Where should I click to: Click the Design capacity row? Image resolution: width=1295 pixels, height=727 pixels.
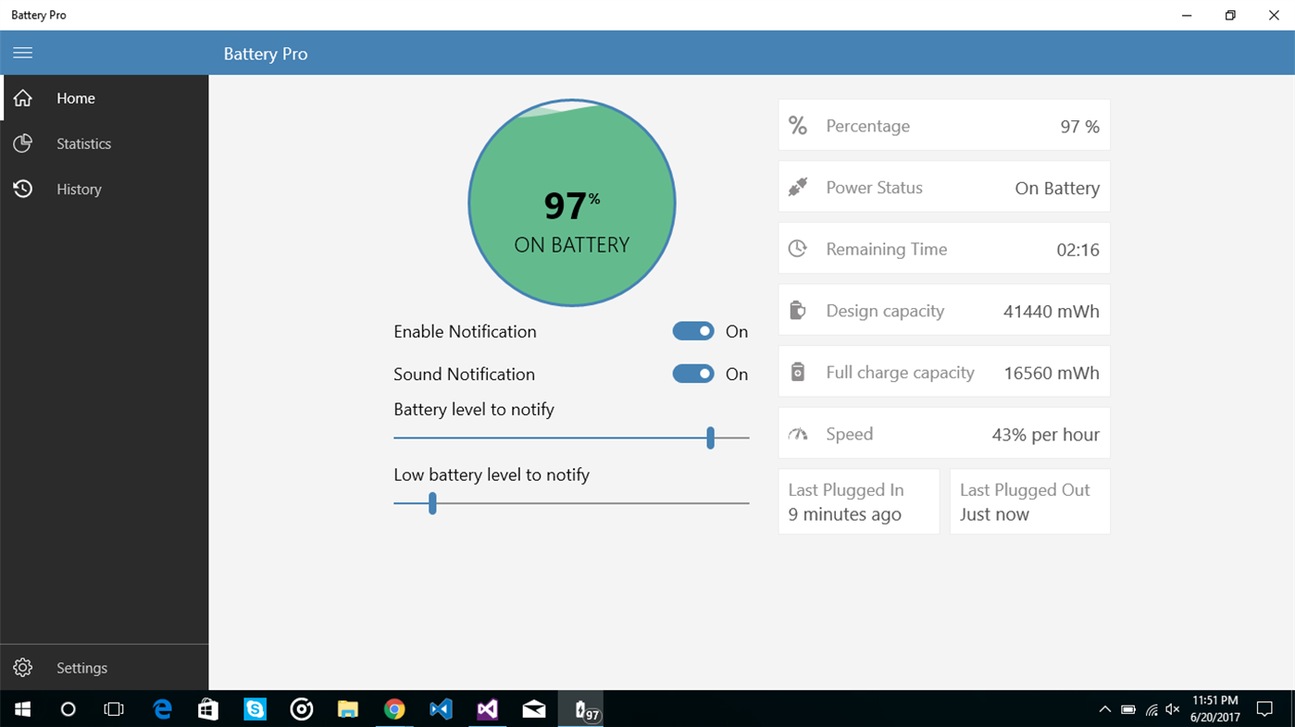943,310
